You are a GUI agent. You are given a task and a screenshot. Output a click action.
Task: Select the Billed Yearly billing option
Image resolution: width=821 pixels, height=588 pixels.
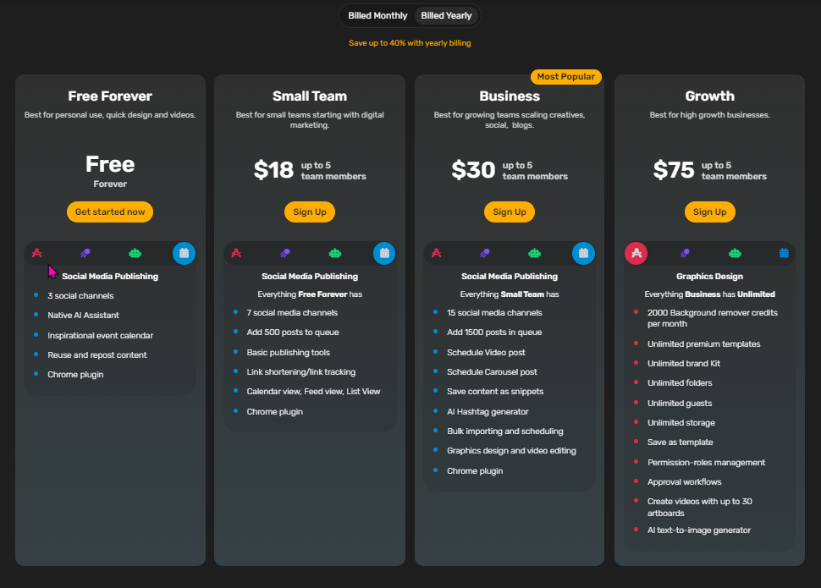447,16
